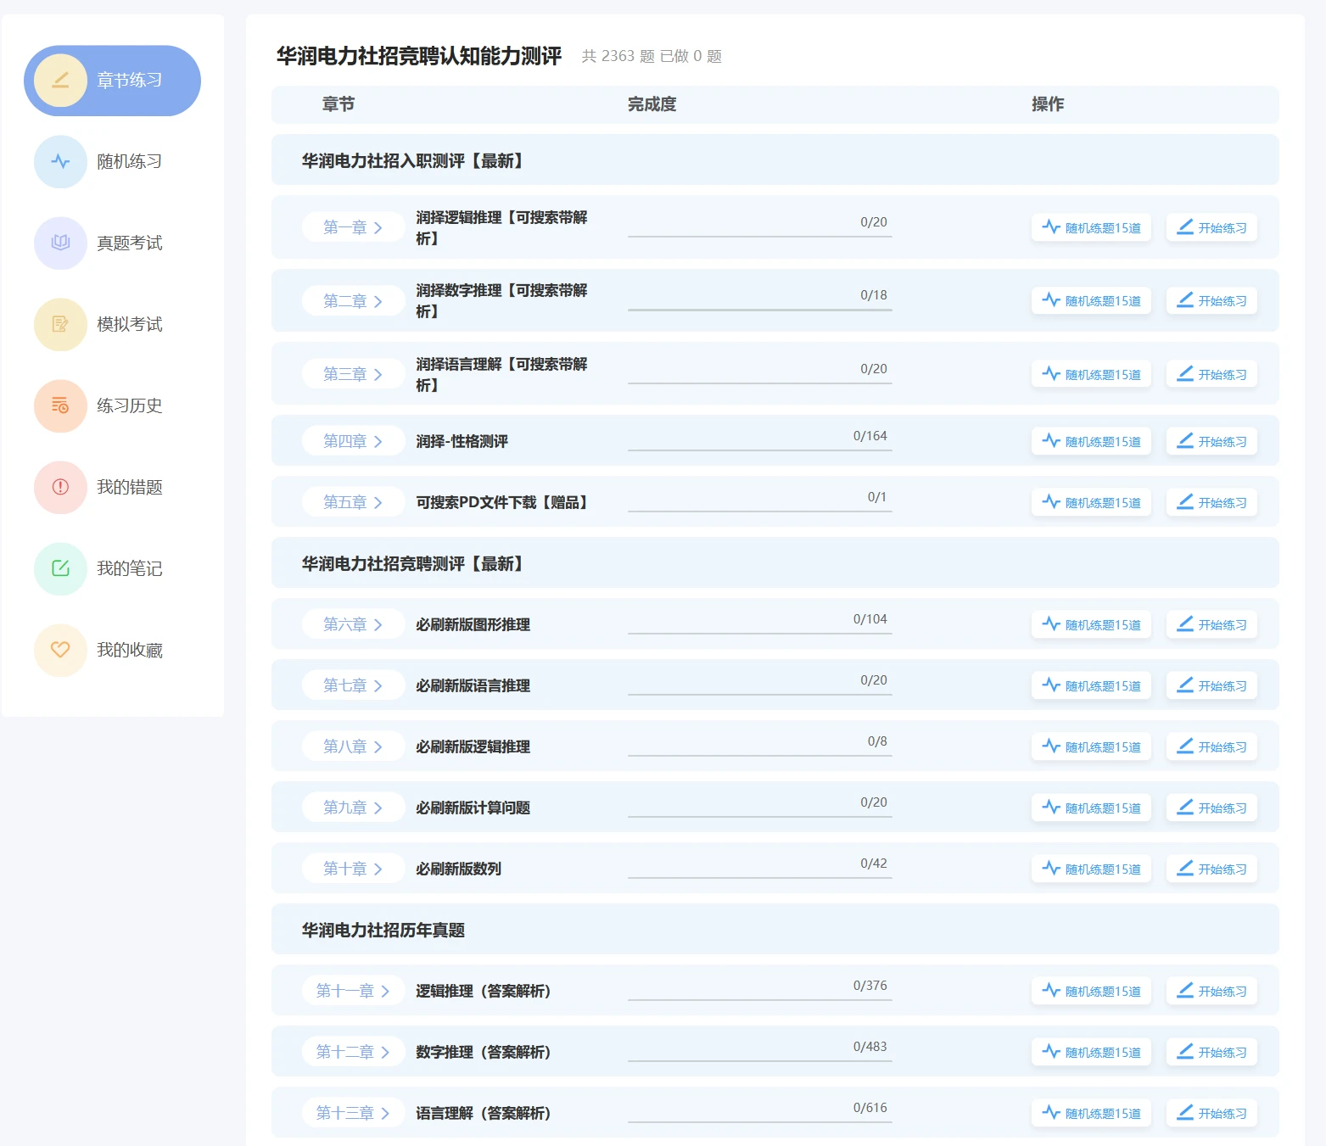Image resolution: width=1326 pixels, height=1146 pixels.
Task: Click the heart icon for 我的收藏
Action: coord(60,650)
